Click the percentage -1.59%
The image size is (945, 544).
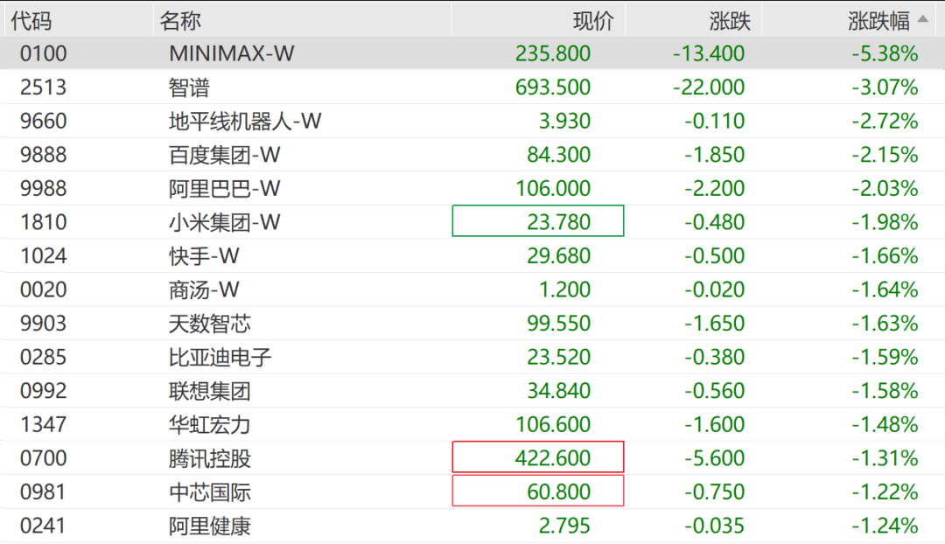coord(885,357)
